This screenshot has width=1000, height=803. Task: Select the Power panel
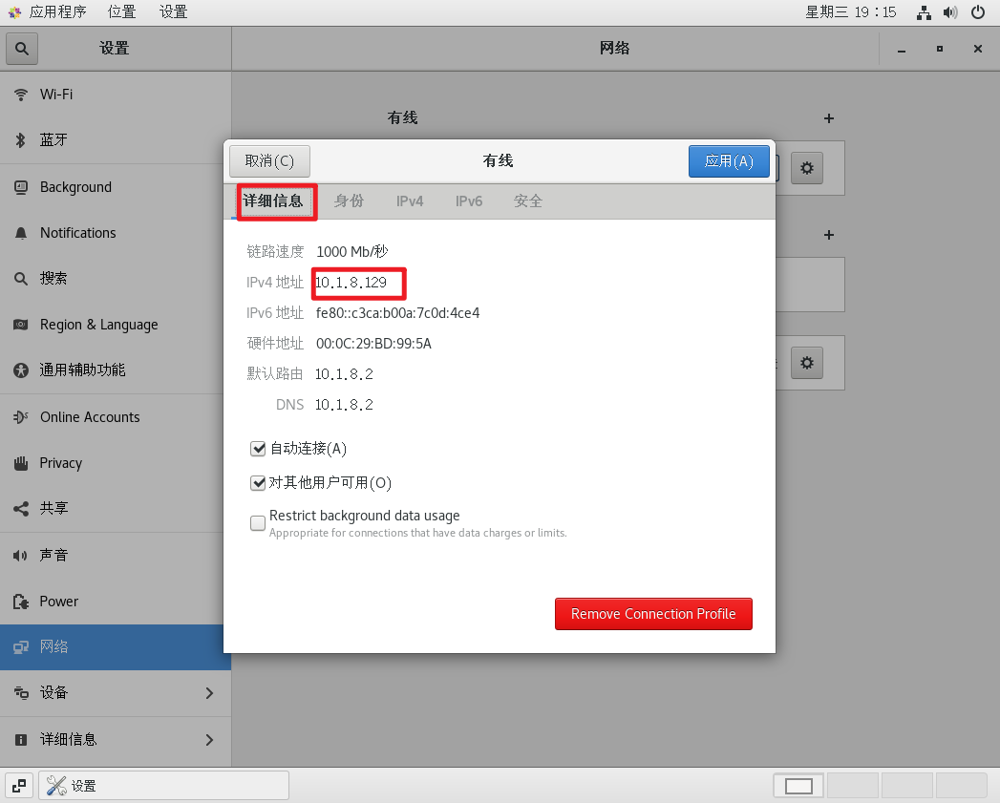click(116, 602)
